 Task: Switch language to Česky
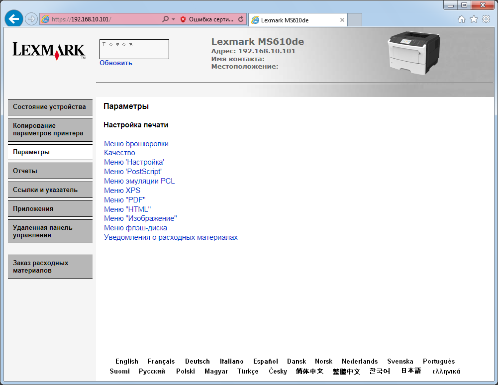[278, 372]
